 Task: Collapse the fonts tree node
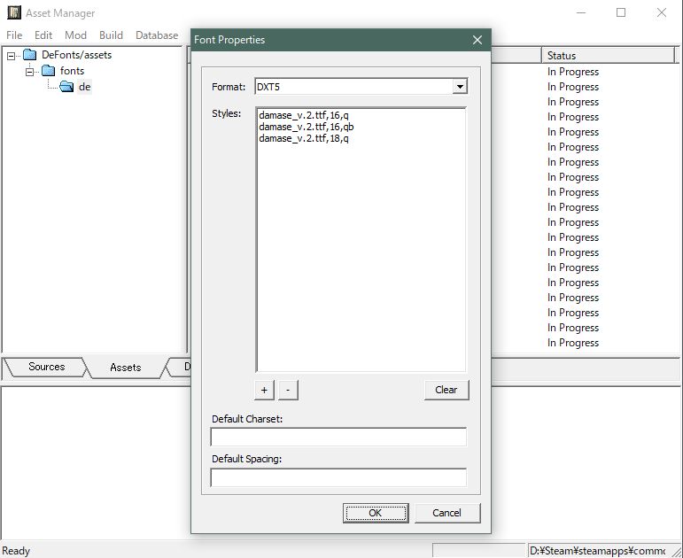[x=29, y=72]
